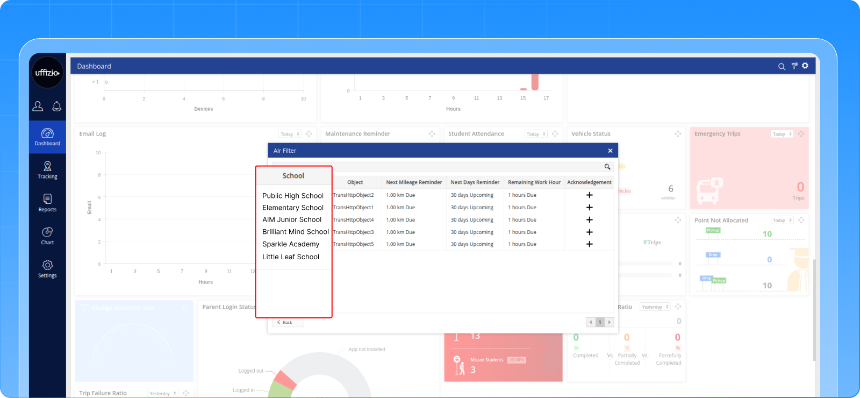Click the filter icon in Dashboard header
The width and height of the screenshot is (860, 398).
point(794,66)
